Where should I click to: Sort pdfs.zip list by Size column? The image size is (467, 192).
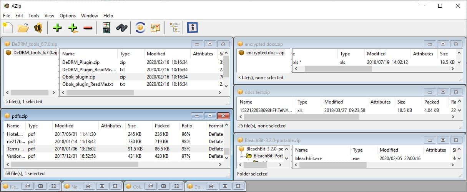tap(139, 126)
